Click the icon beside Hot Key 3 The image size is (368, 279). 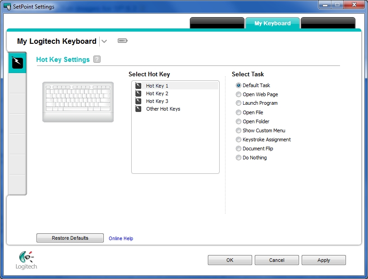click(x=138, y=101)
